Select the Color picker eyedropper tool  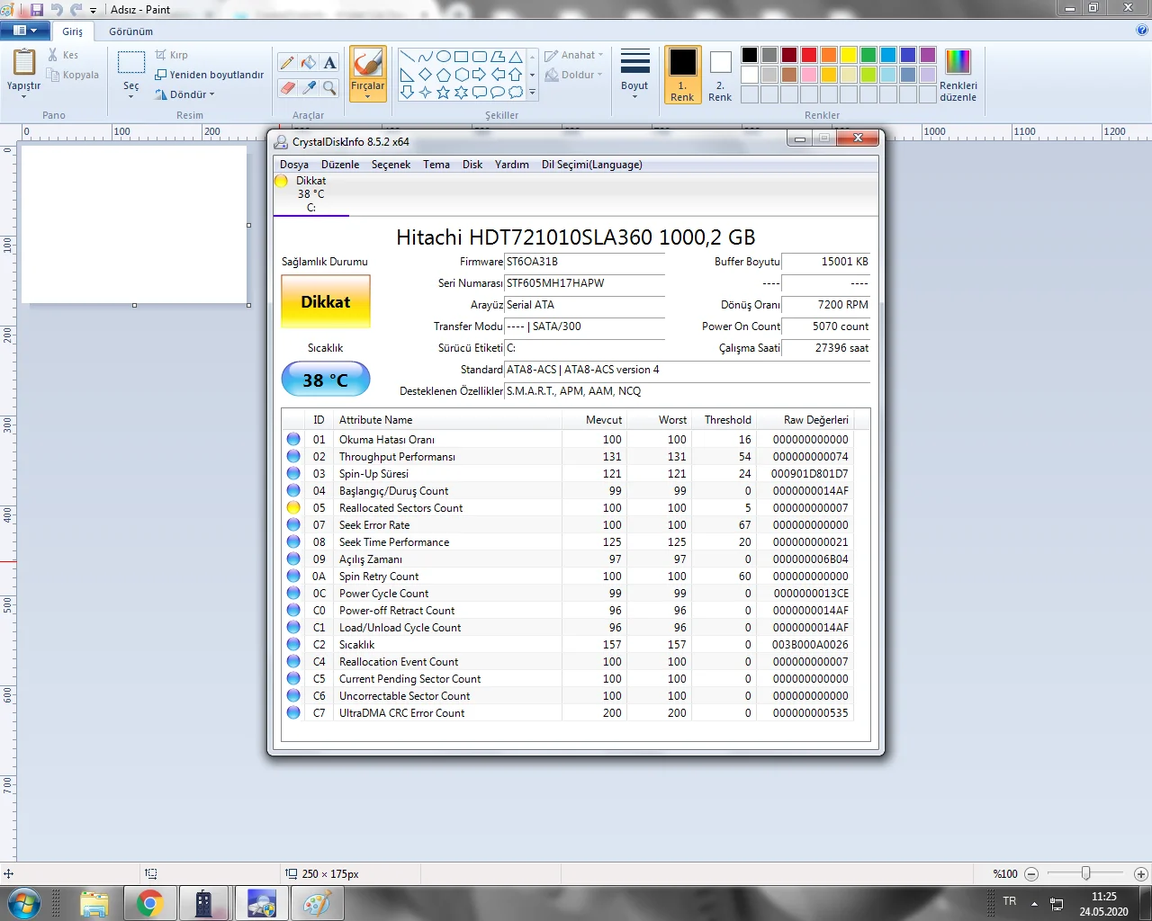[x=309, y=87]
